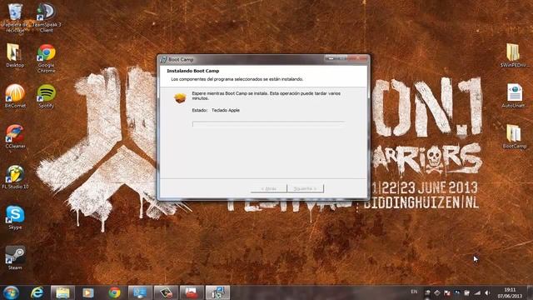The image size is (533, 300).
Task: Open the Windows Start menu orb
Action: (x=11, y=292)
